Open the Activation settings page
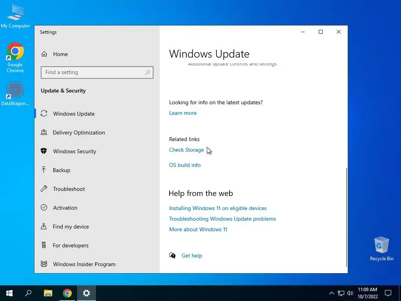This screenshot has width=401, height=301. (x=97, y=208)
